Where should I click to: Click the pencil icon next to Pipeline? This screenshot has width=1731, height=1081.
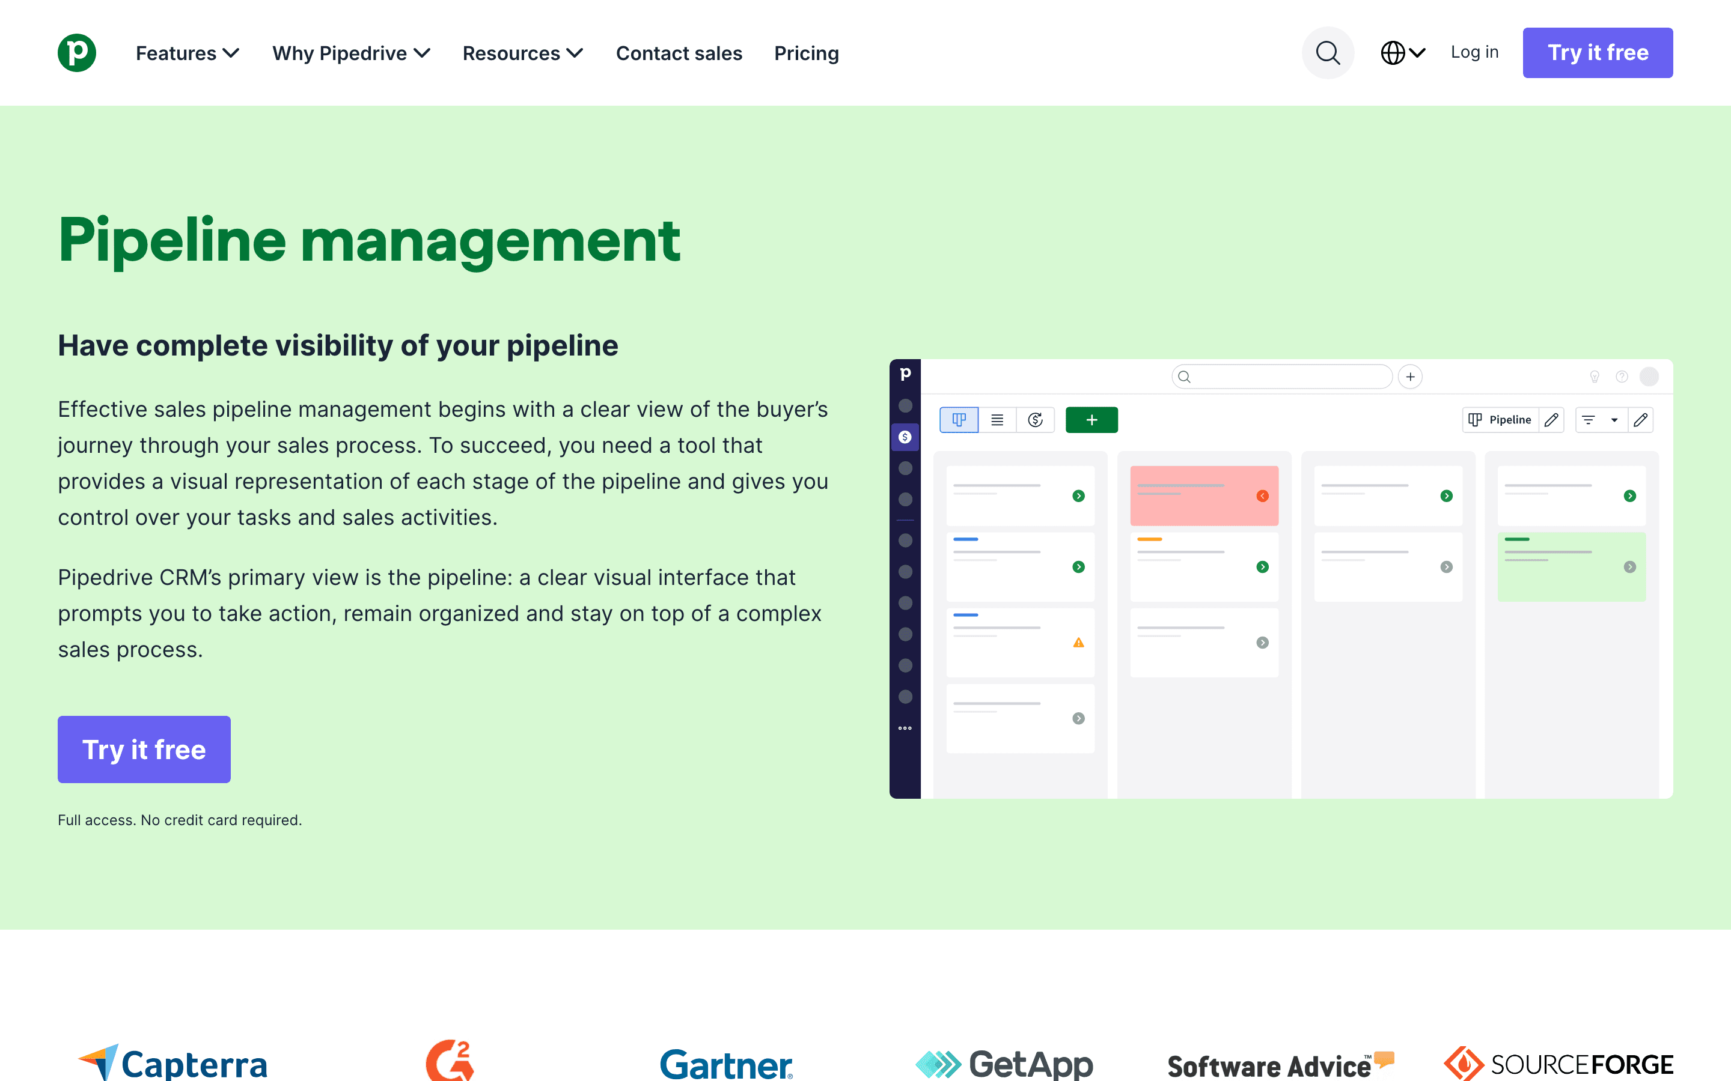[x=1551, y=420]
